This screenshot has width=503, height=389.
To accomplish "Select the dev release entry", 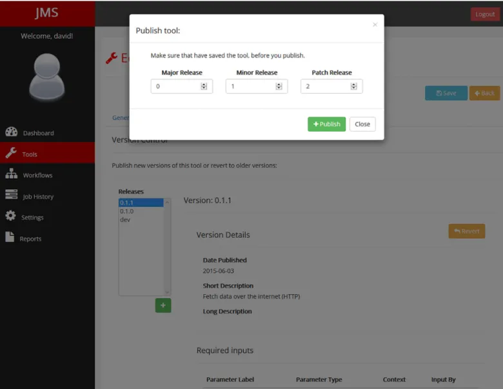I will pyautogui.click(x=141, y=219).
